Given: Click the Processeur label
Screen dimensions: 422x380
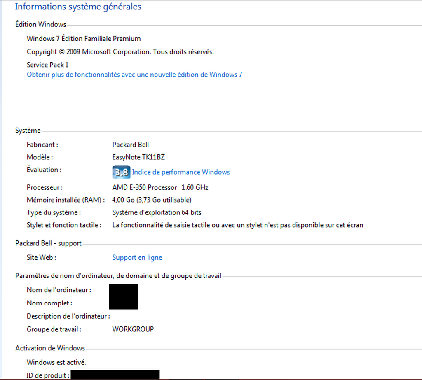Looking at the screenshot, I should point(45,187).
